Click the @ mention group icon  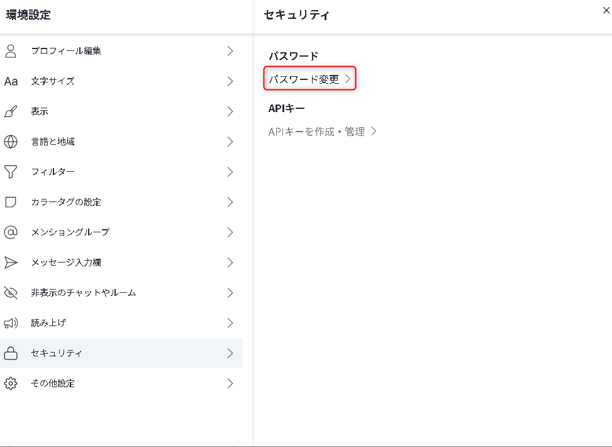11,232
